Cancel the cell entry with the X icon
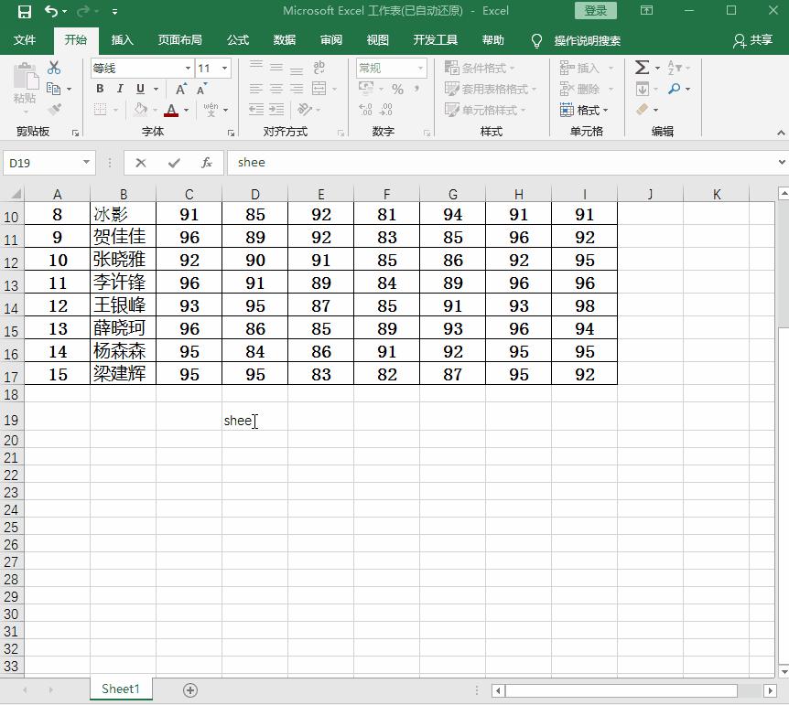The width and height of the screenshot is (789, 705). coord(141,163)
